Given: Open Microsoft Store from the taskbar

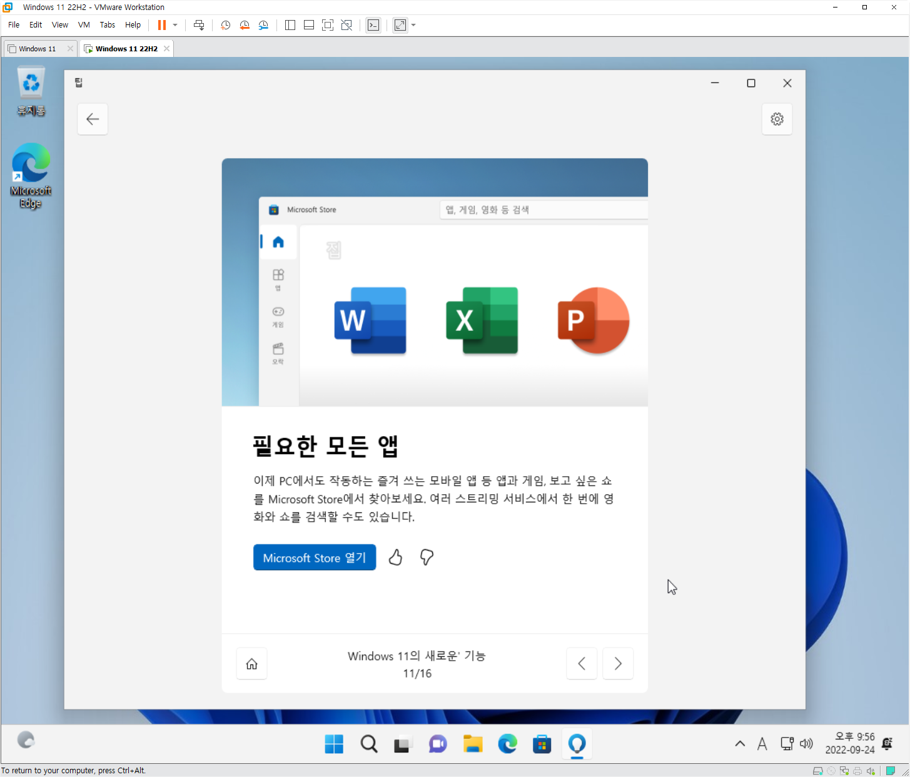Looking at the screenshot, I should click(x=542, y=744).
